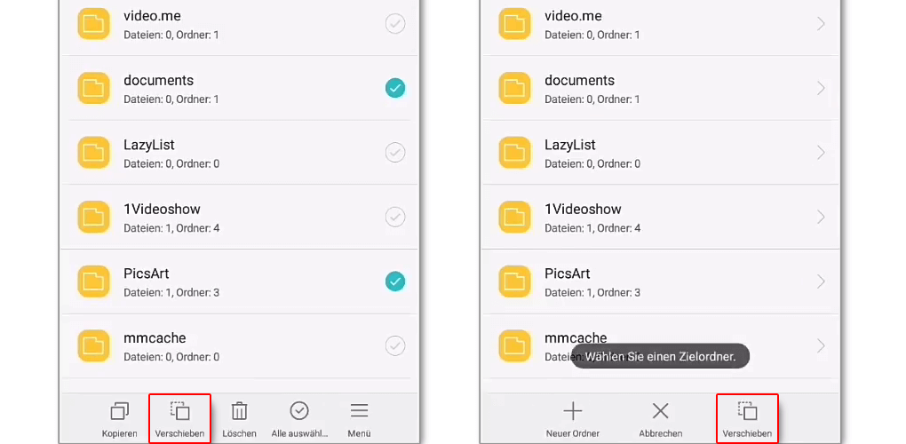
Task: Tap '1Videoshow' name in left phone
Action: coord(162,209)
